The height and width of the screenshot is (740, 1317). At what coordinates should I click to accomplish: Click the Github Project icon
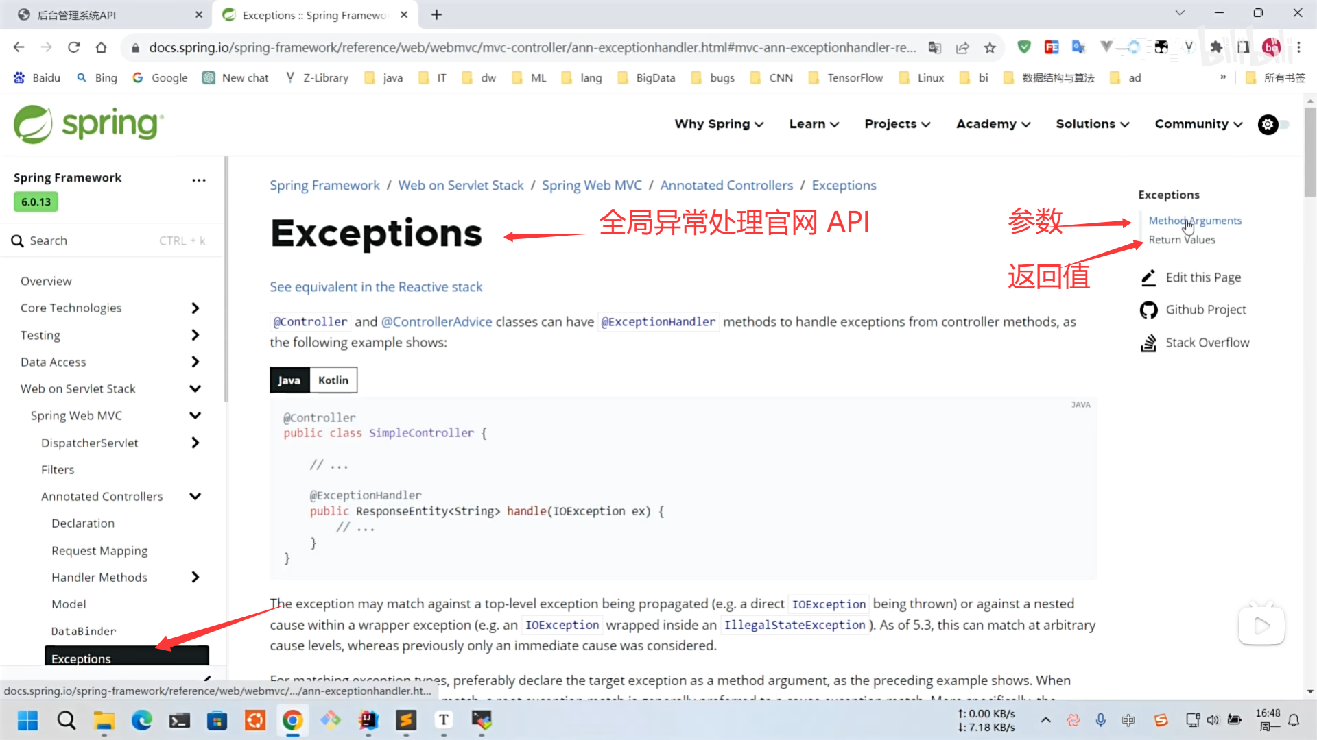(1148, 310)
